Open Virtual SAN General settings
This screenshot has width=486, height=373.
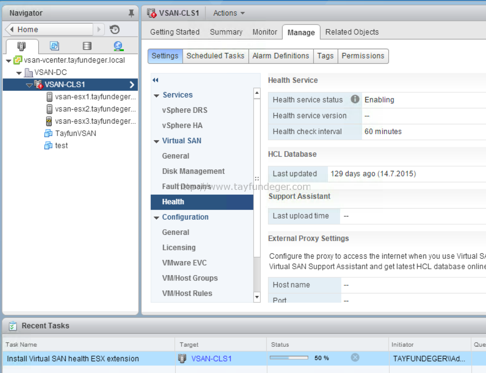pyautogui.click(x=175, y=156)
